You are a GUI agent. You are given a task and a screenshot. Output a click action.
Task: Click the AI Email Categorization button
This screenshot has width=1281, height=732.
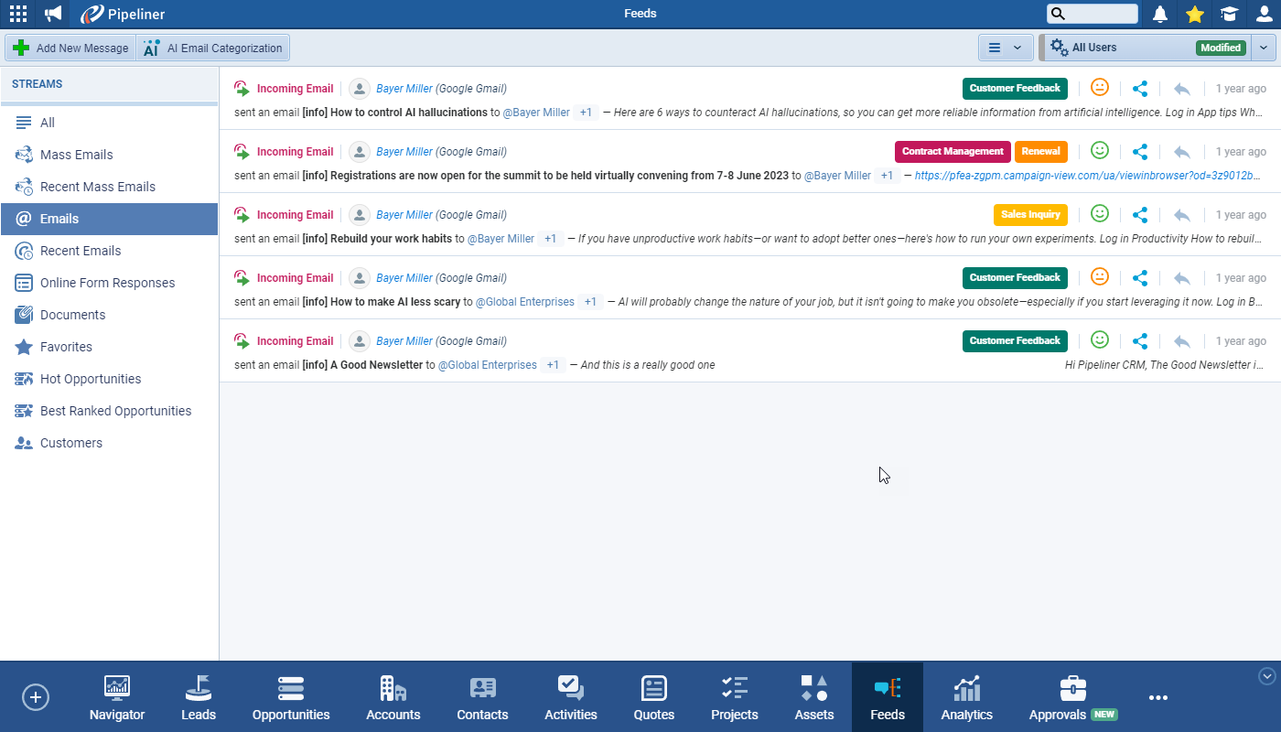tap(213, 48)
